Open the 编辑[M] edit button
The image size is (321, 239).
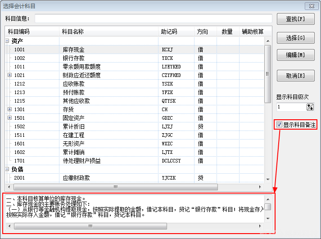click(295, 55)
